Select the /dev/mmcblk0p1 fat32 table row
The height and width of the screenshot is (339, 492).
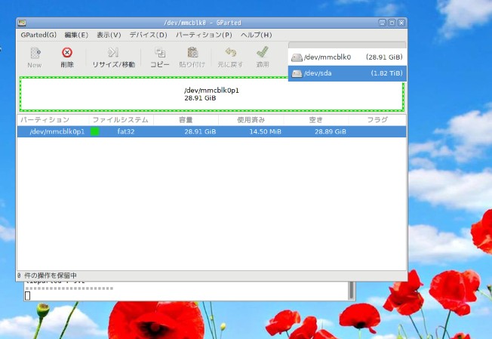click(211, 131)
